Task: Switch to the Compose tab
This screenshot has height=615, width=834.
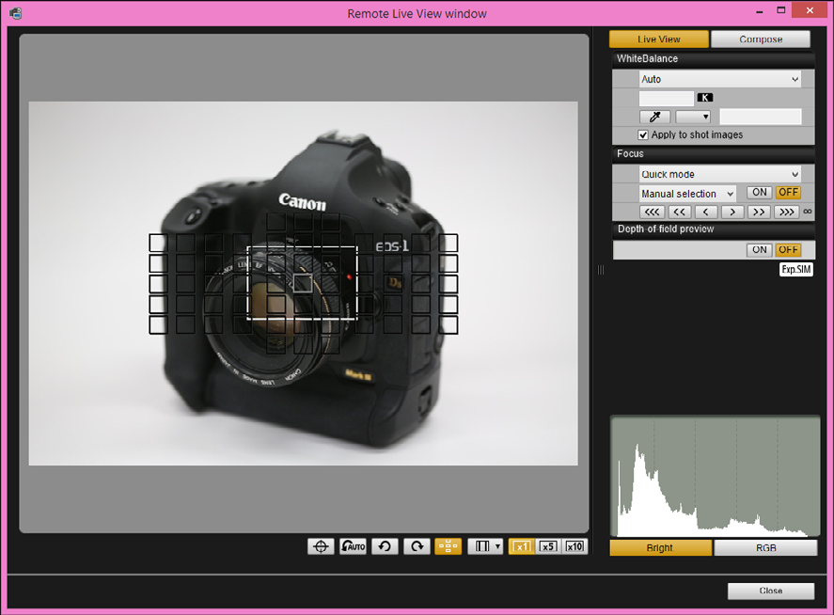Action: (761, 39)
